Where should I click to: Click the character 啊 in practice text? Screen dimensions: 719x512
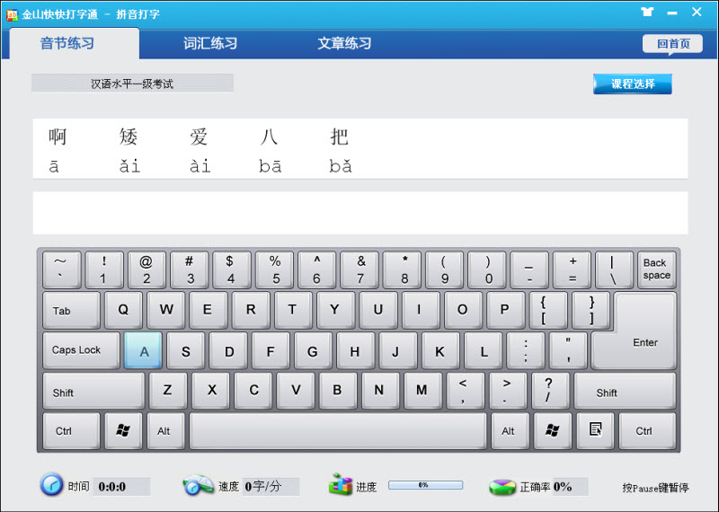pyautogui.click(x=58, y=137)
